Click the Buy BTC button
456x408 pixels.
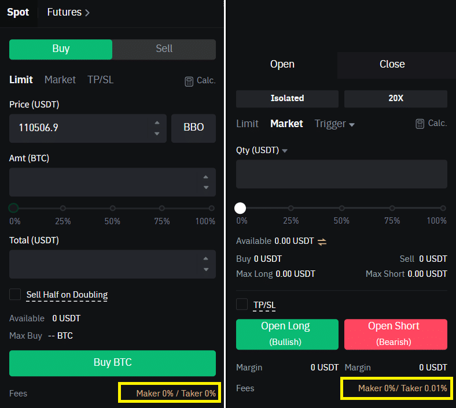coord(112,363)
